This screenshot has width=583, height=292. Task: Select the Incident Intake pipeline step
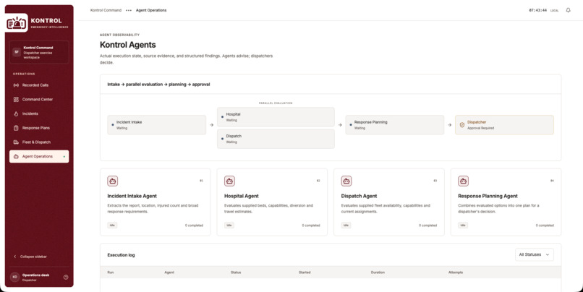(156, 125)
